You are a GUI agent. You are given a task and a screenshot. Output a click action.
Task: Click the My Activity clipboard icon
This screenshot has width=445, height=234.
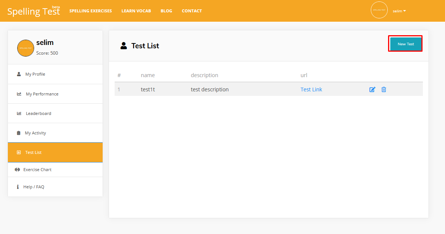19,133
